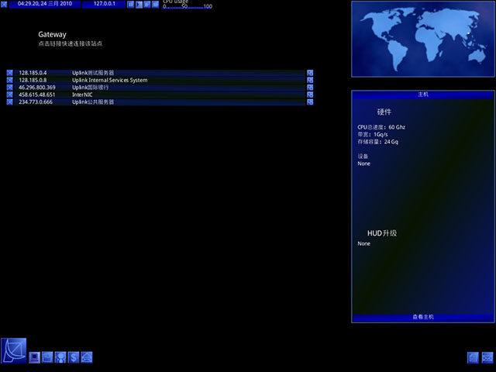Pause game time with the pause button
The width and height of the screenshot is (496, 372).
point(131,5)
